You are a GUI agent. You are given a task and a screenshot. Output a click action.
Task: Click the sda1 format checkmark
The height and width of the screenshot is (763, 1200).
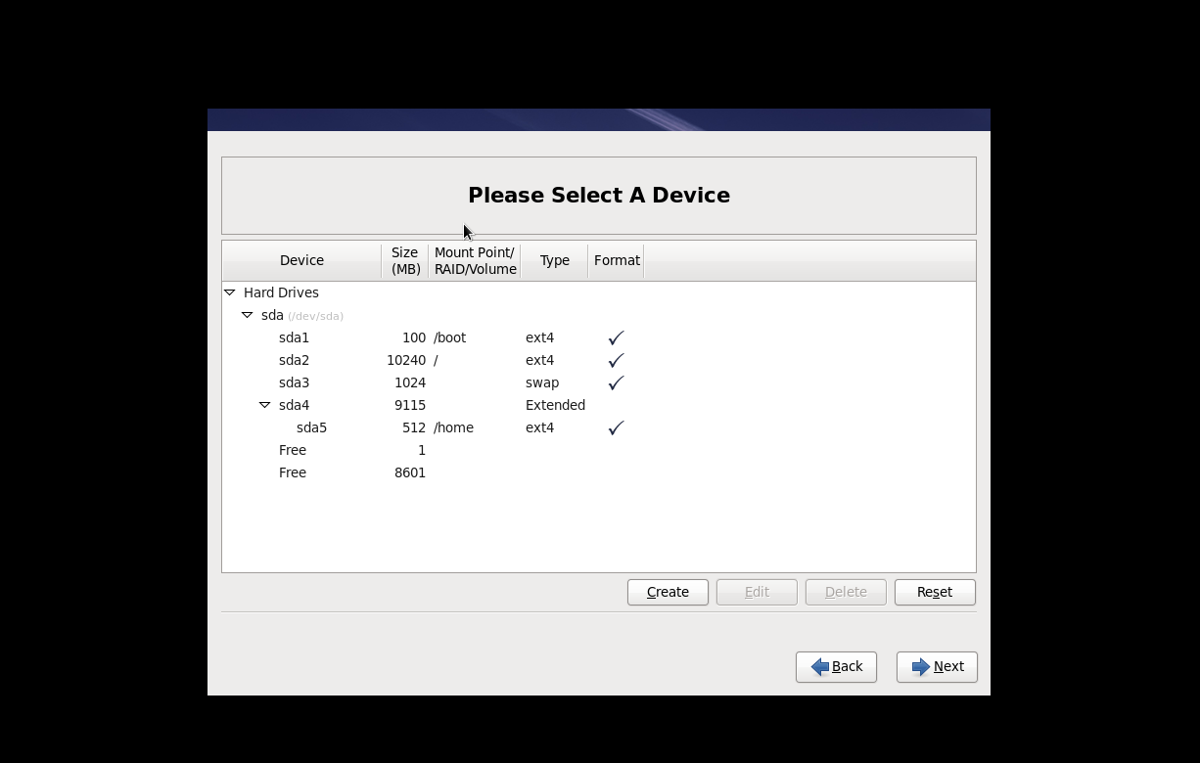coord(616,337)
